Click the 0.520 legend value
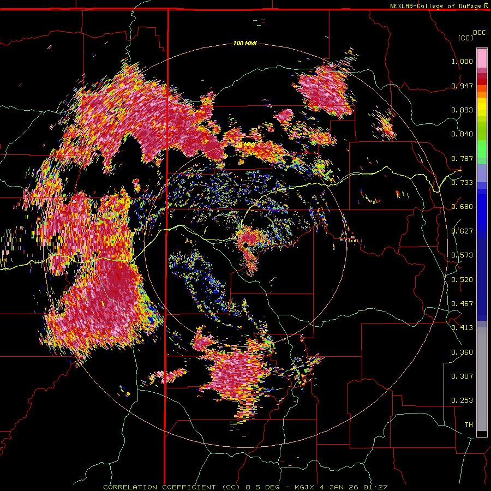Viewport: 491px width, 491px height. (x=462, y=280)
